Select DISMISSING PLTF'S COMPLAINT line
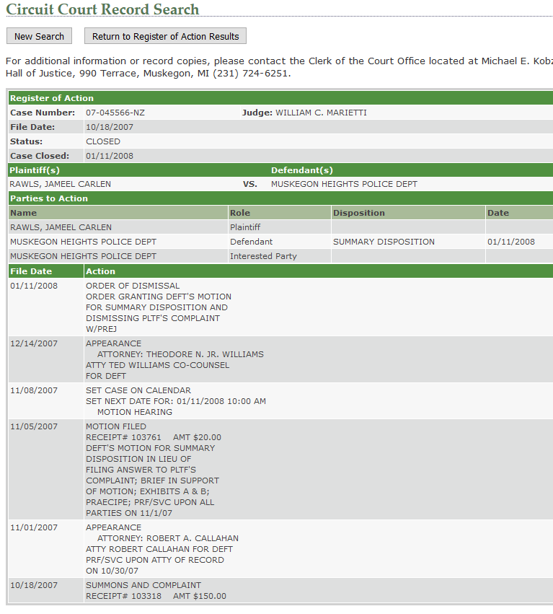 153,318
